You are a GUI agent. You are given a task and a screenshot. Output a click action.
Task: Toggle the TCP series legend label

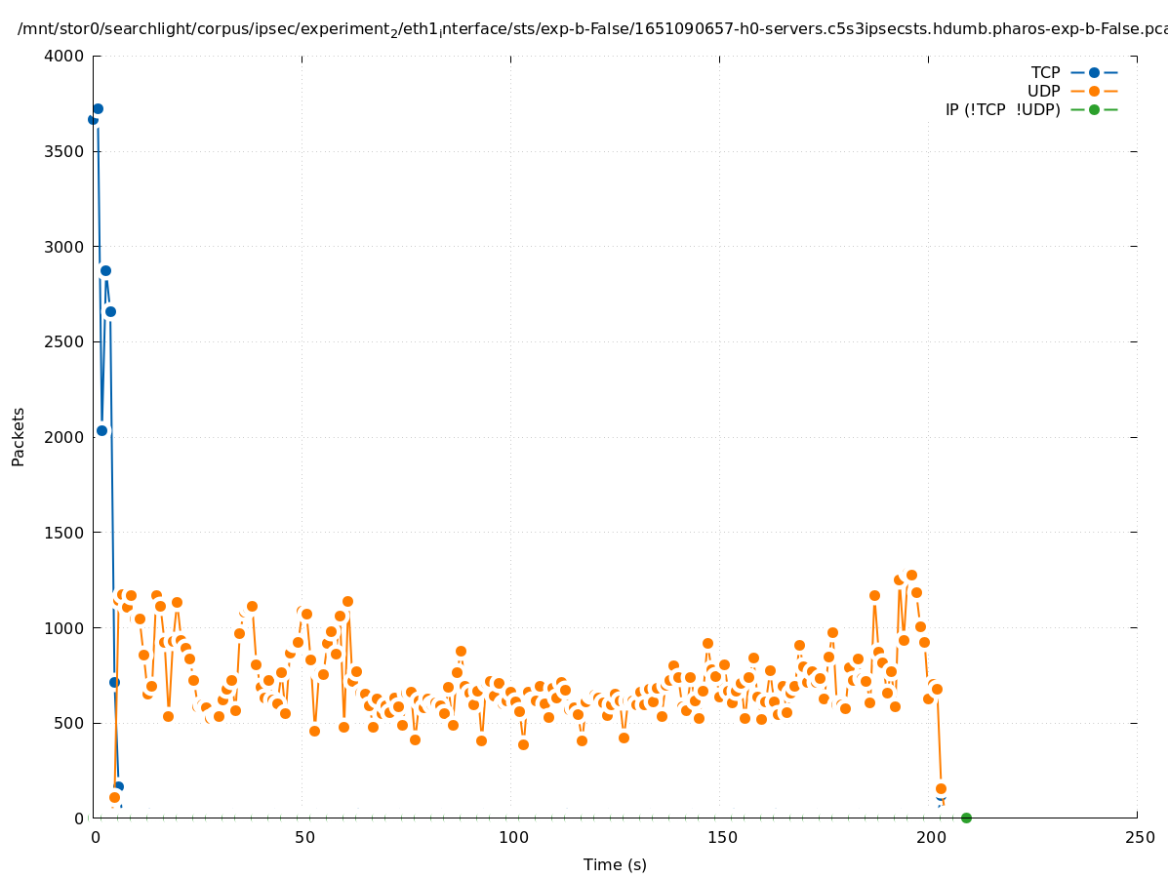pyautogui.click(x=1045, y=72)
